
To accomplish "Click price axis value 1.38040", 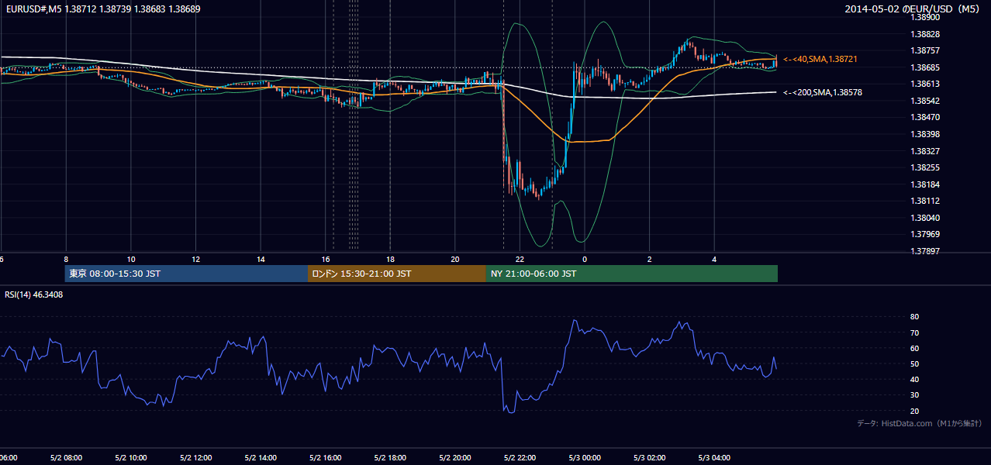I will (x=924, y=218).
